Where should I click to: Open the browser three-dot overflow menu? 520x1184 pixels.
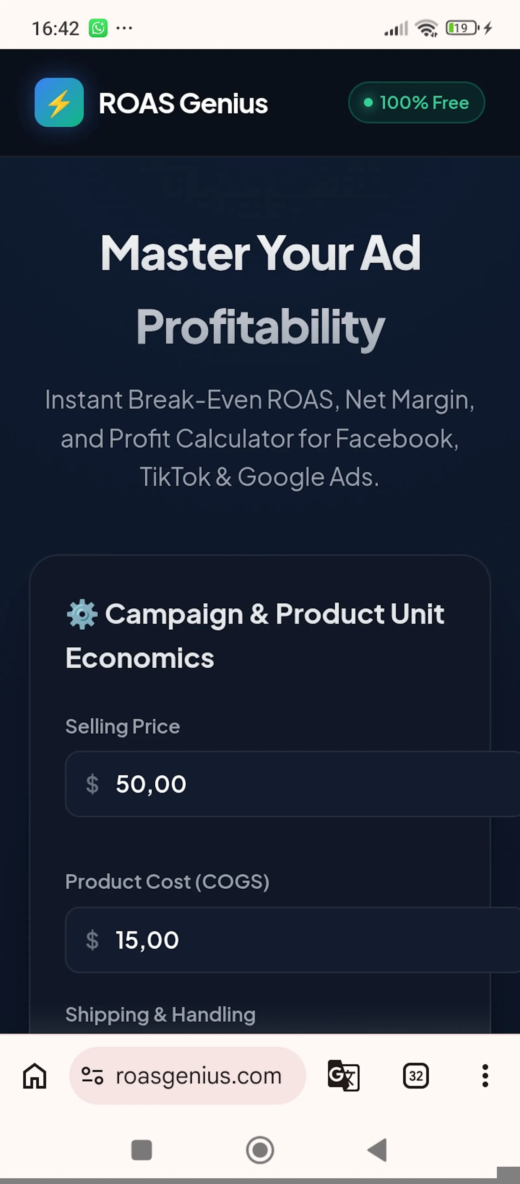485,1076
